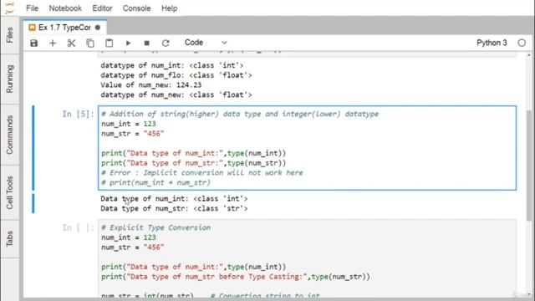This screenshot has width=535, height=301.
Task: Open the Running sidebar panel
Action: click(9, 79)
